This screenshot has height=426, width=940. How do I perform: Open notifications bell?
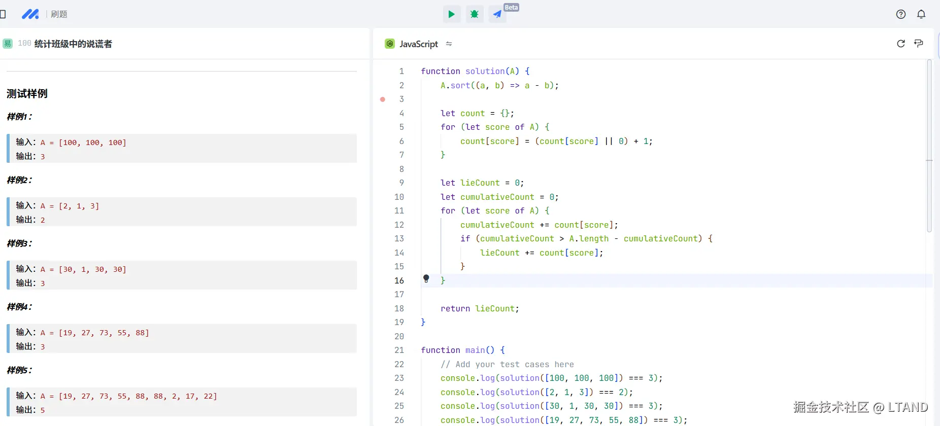point(921,14)
